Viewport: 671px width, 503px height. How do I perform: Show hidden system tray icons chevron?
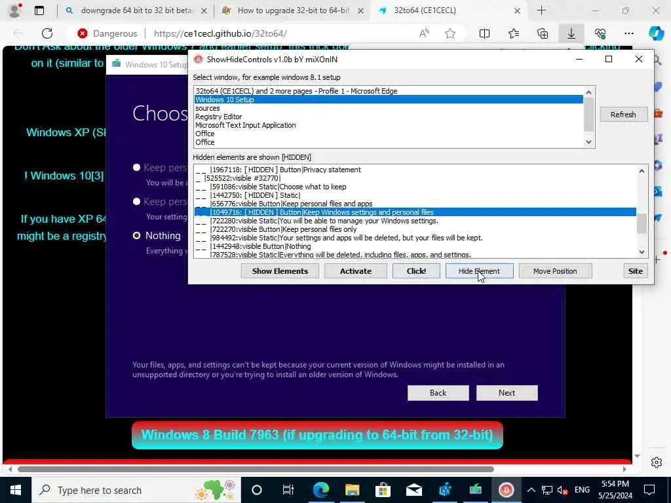click(x=531, y=490)
